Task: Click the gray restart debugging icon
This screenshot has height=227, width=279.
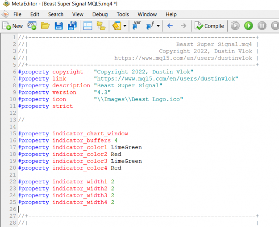Action: point(235,26)
